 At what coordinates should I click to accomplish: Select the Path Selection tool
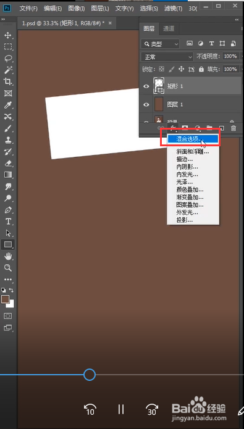(8, 233)
